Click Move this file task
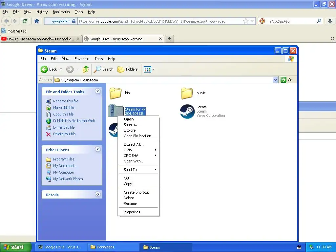The height and width of the screenshot is (252, 336). point(63,108)
